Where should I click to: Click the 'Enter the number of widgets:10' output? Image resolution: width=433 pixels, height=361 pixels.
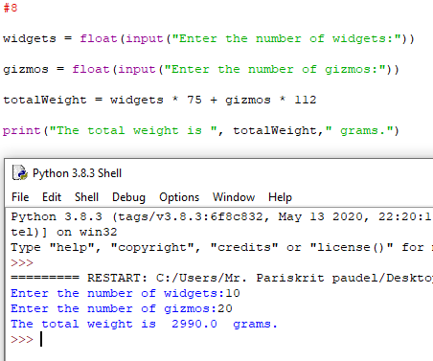(125, 293)
